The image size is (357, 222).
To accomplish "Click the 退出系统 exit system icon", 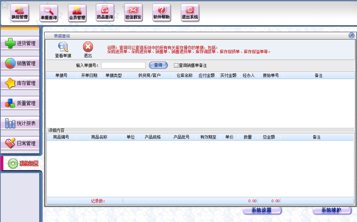I will tap(190, 13).
